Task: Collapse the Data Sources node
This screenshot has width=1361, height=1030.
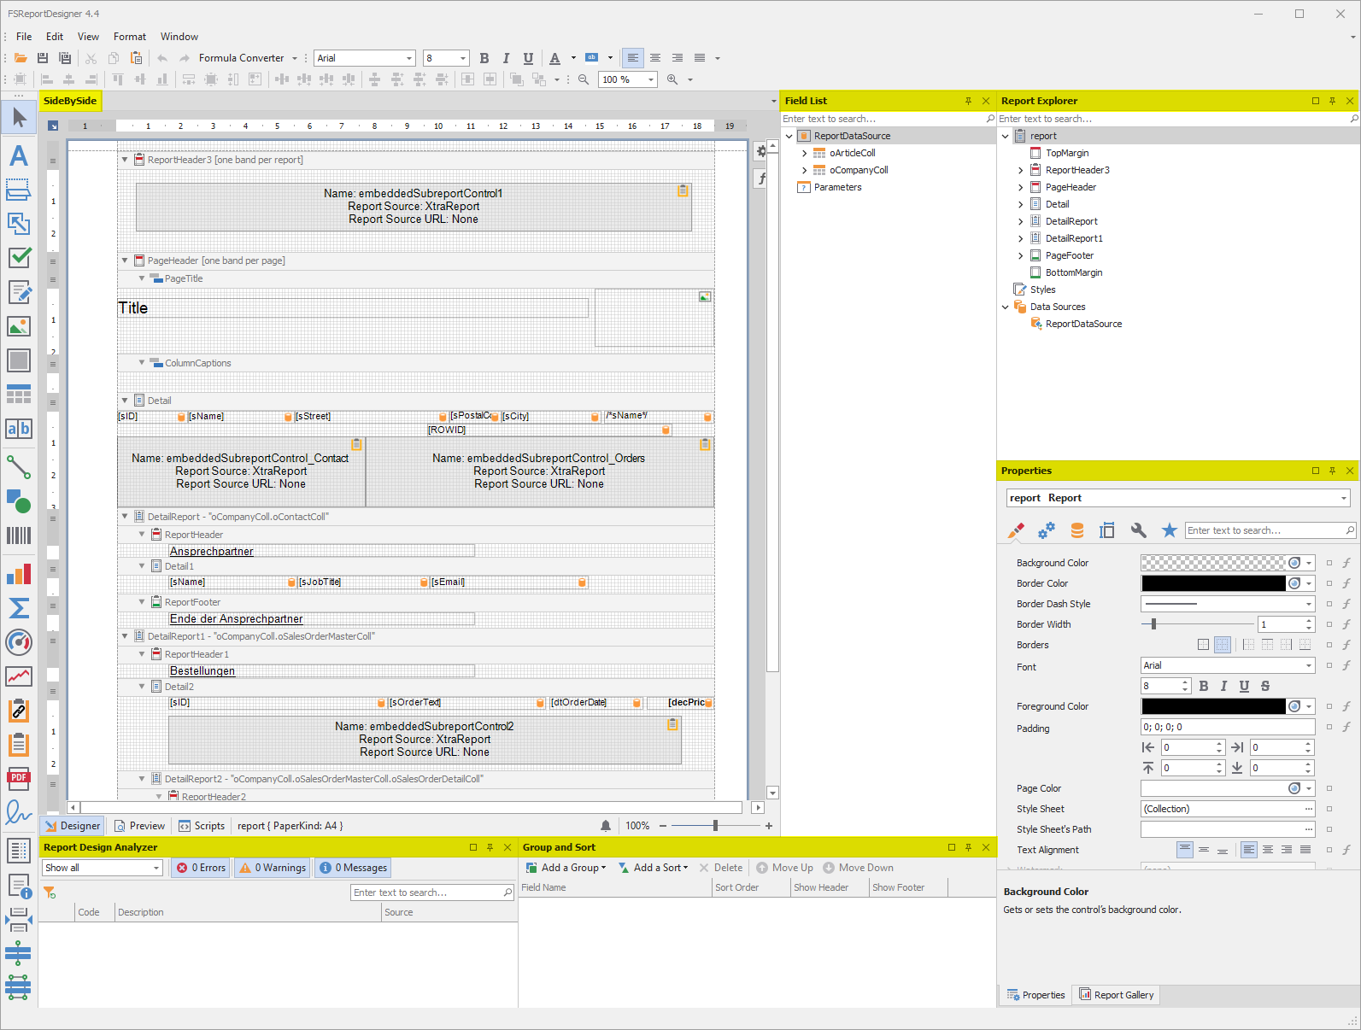Action: (x=1005, y=307)
